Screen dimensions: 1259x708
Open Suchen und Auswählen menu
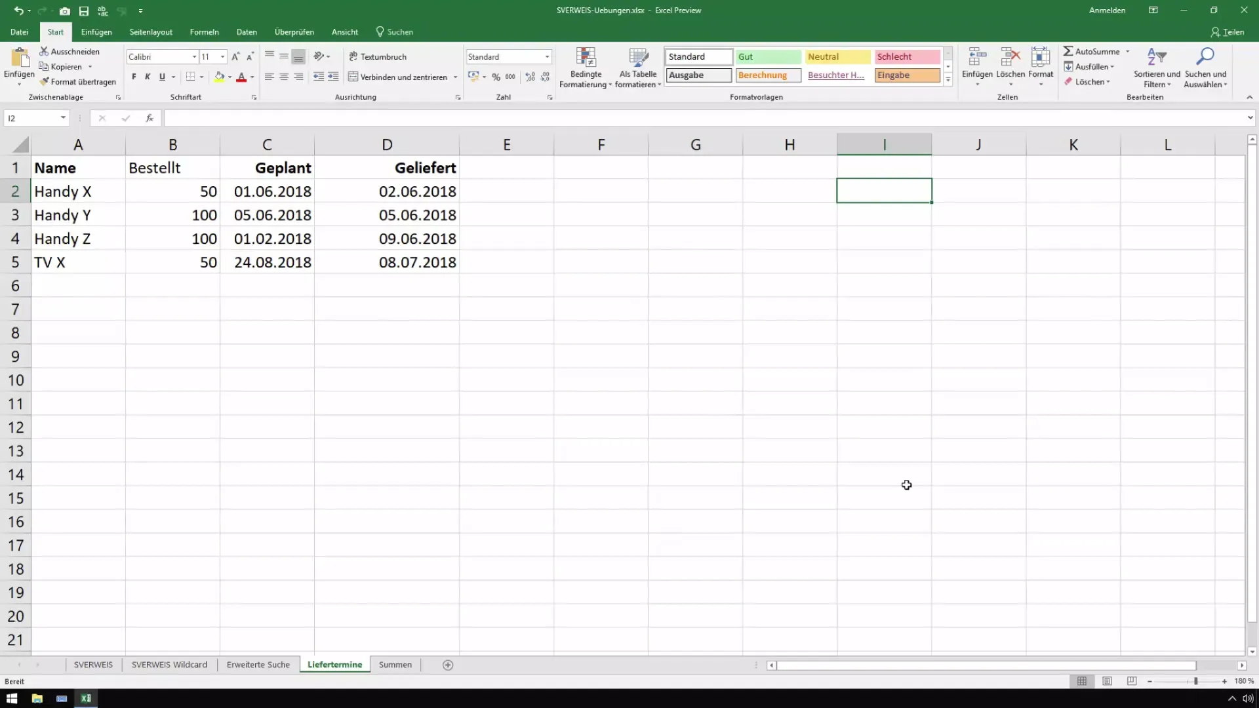click(1205, 68)
